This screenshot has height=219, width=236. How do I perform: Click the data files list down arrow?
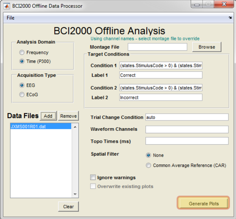pos(75,194)
